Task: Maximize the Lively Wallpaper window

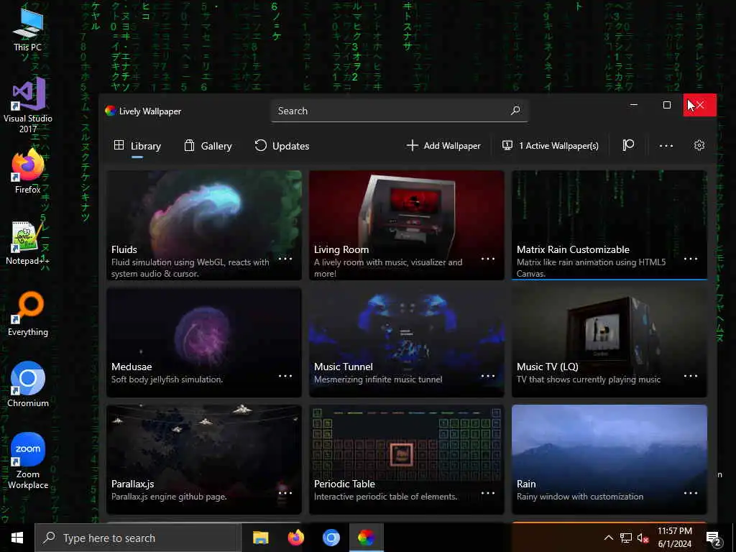Action: [666, 105]
